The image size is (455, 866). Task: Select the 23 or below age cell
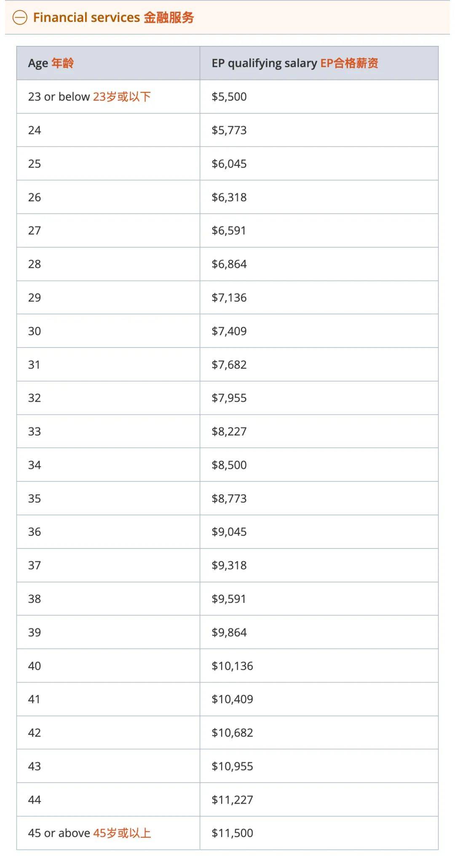click(89, 96)
